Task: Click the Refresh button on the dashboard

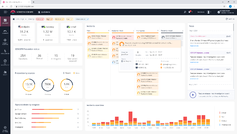Action: [230, 19]
